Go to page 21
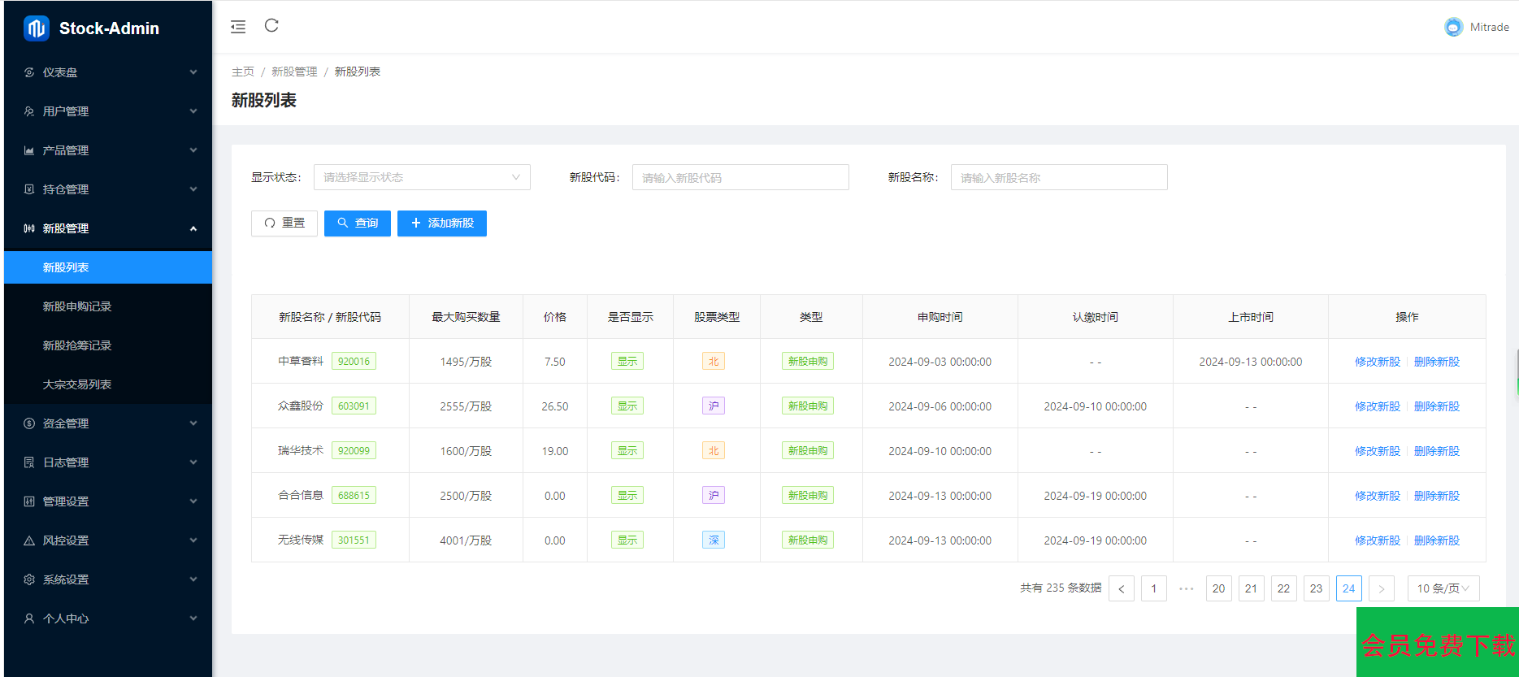 click(x=1252, y=588)
